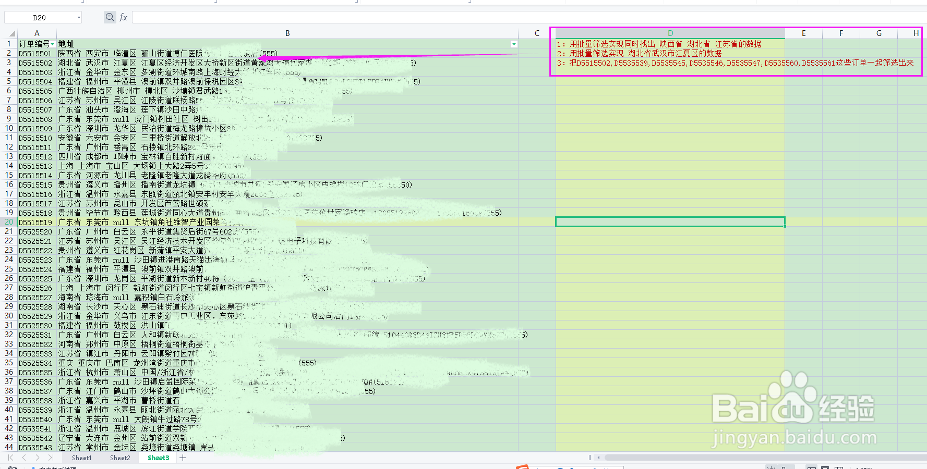Click the horizontal scrollbar track
Image resolution: width=927 pixels, height=469 pixels.
(764, 458)
